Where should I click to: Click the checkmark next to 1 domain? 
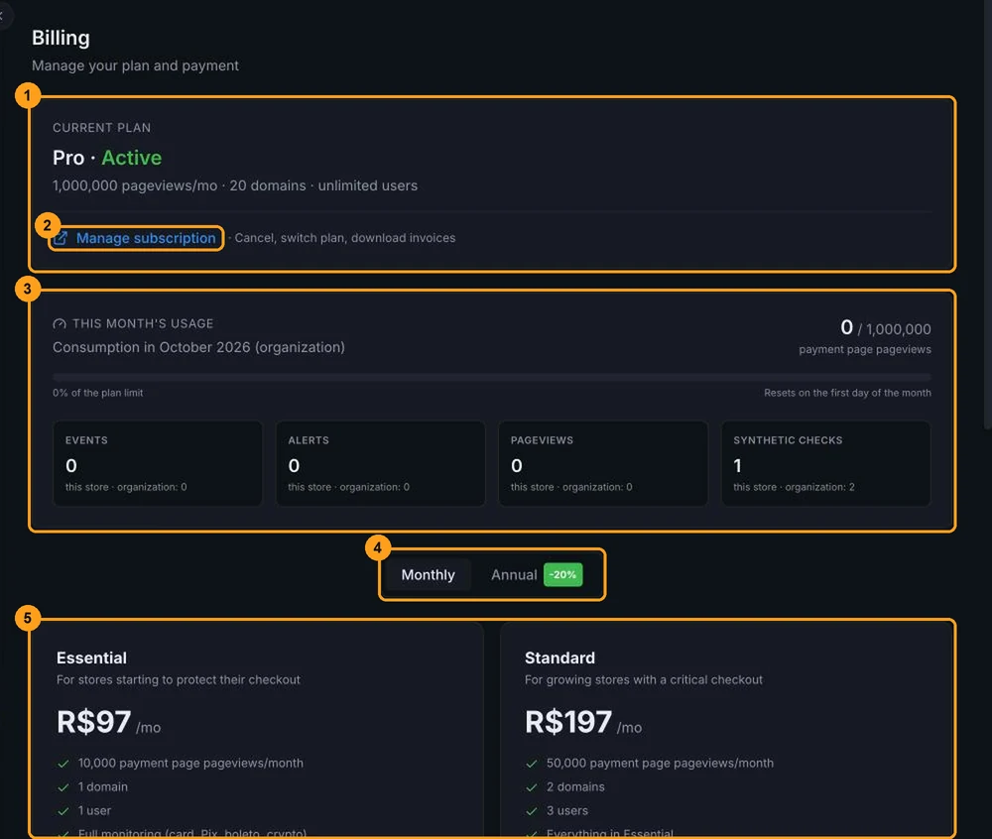click(x=63, y=787)
